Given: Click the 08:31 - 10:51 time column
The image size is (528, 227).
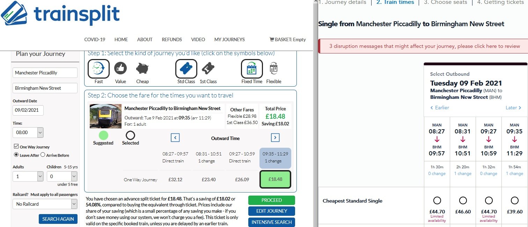Looking at the screenshot, I should pos(209,157).
